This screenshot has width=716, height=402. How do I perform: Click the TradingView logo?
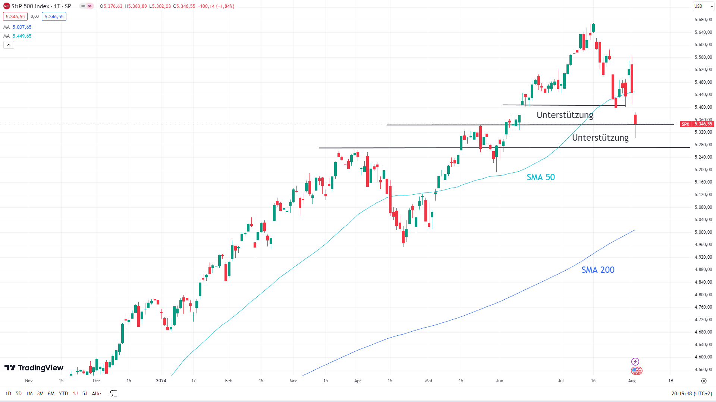coord(34,368)
